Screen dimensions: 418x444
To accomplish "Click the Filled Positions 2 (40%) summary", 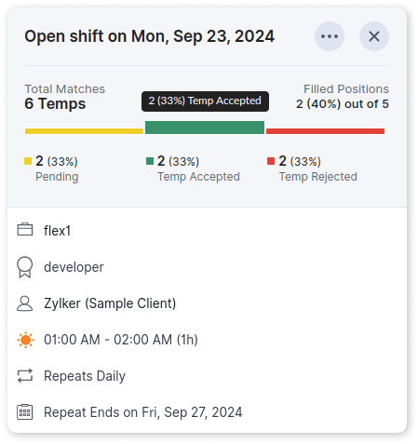I will point(343,97).
